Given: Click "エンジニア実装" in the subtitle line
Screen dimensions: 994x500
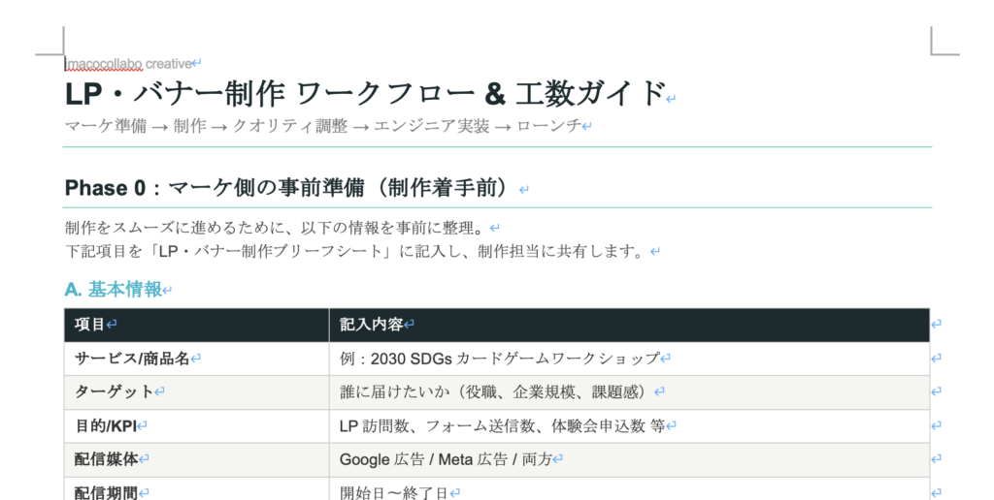Looking at the screenshot, I should (x=432, y=126).
